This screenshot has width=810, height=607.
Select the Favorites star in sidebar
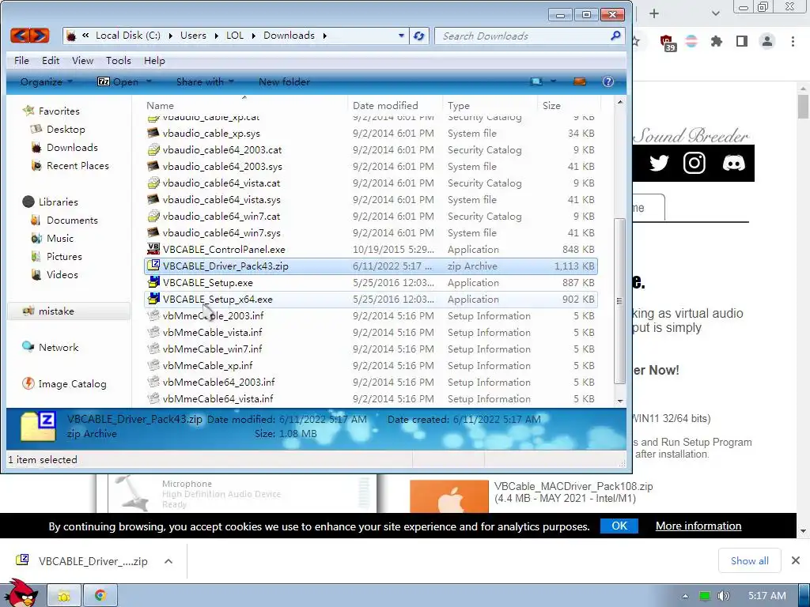29,111
